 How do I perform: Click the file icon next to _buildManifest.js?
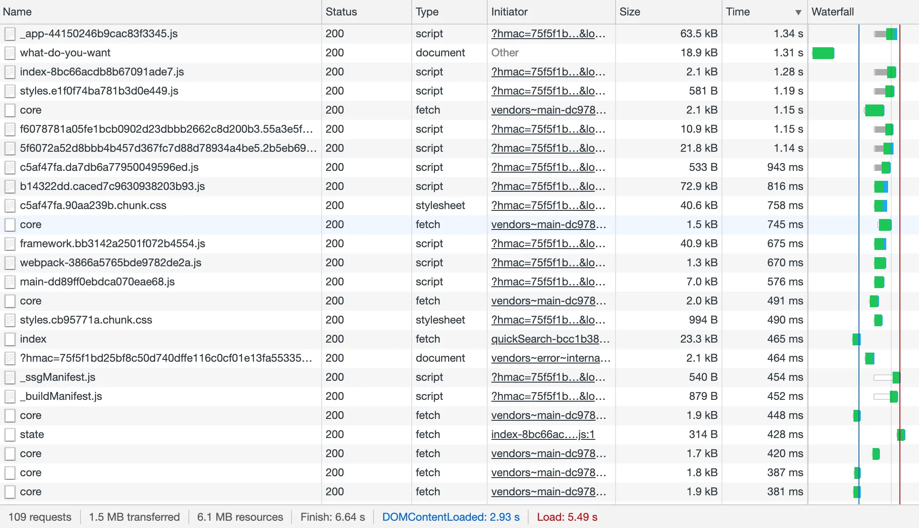10,397
